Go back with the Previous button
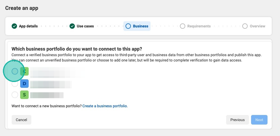This screenshot has width=280, height=136. pyautogui.click(x=238, y=120)
